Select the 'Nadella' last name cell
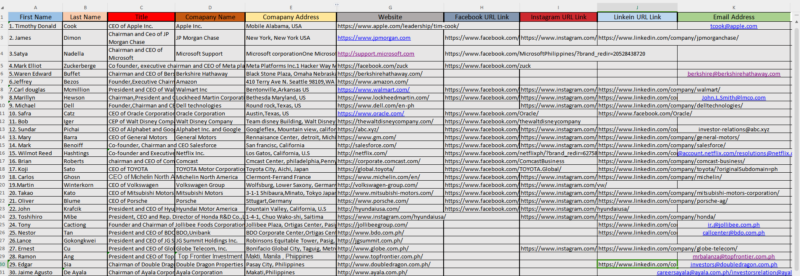 coord(85,54)
